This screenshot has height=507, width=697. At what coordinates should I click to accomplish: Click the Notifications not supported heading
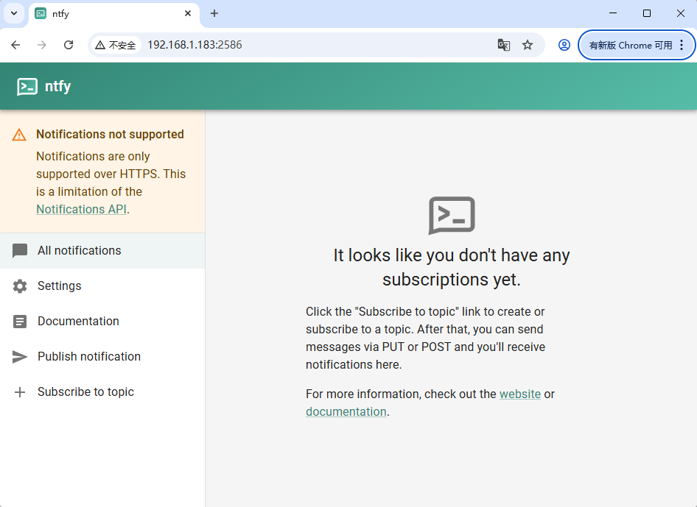pos(110,135)
